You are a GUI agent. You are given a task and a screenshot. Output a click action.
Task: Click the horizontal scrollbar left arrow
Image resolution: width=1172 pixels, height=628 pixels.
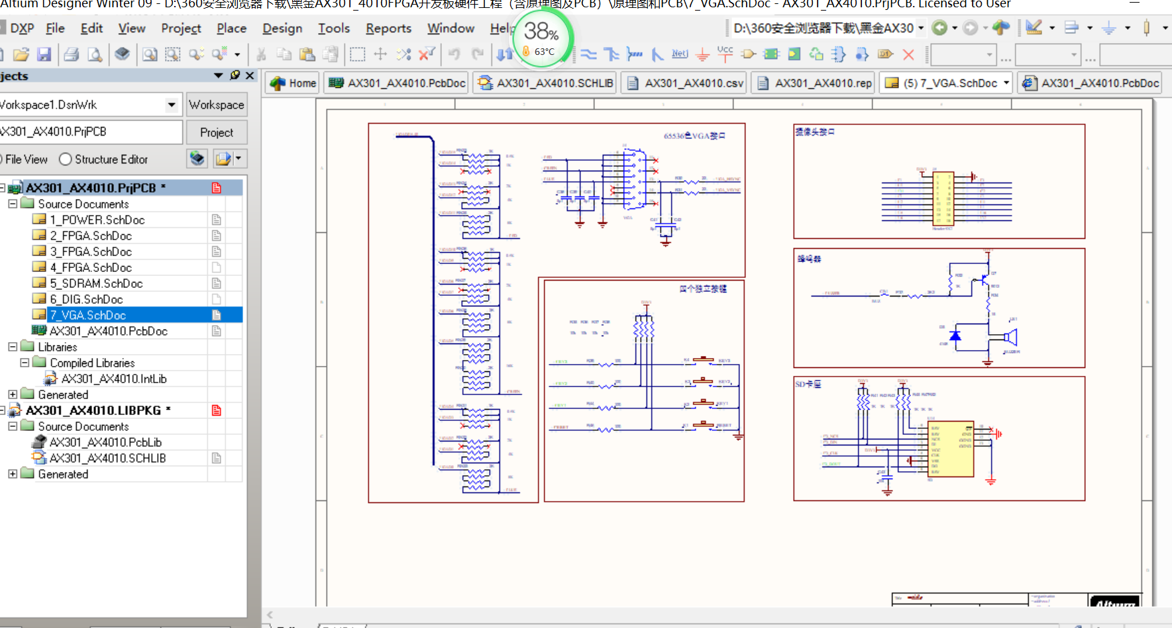click(270, 615)
